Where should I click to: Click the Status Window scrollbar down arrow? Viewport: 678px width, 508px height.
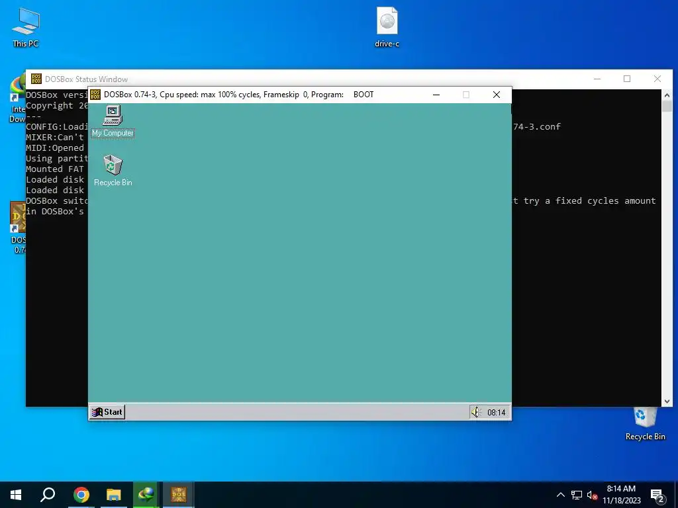coord(667,402)
